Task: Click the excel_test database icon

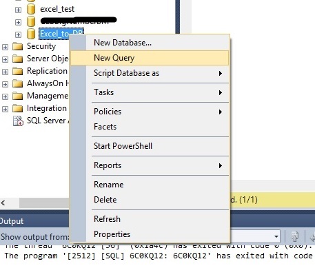Action: [31, 9]
